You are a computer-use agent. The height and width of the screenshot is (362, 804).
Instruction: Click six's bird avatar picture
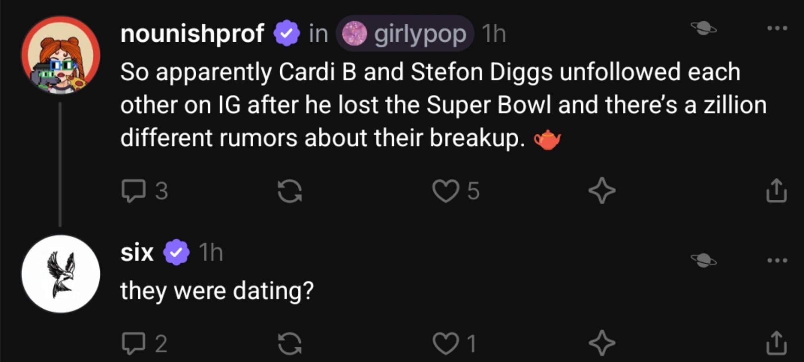[x=61, y=274]
